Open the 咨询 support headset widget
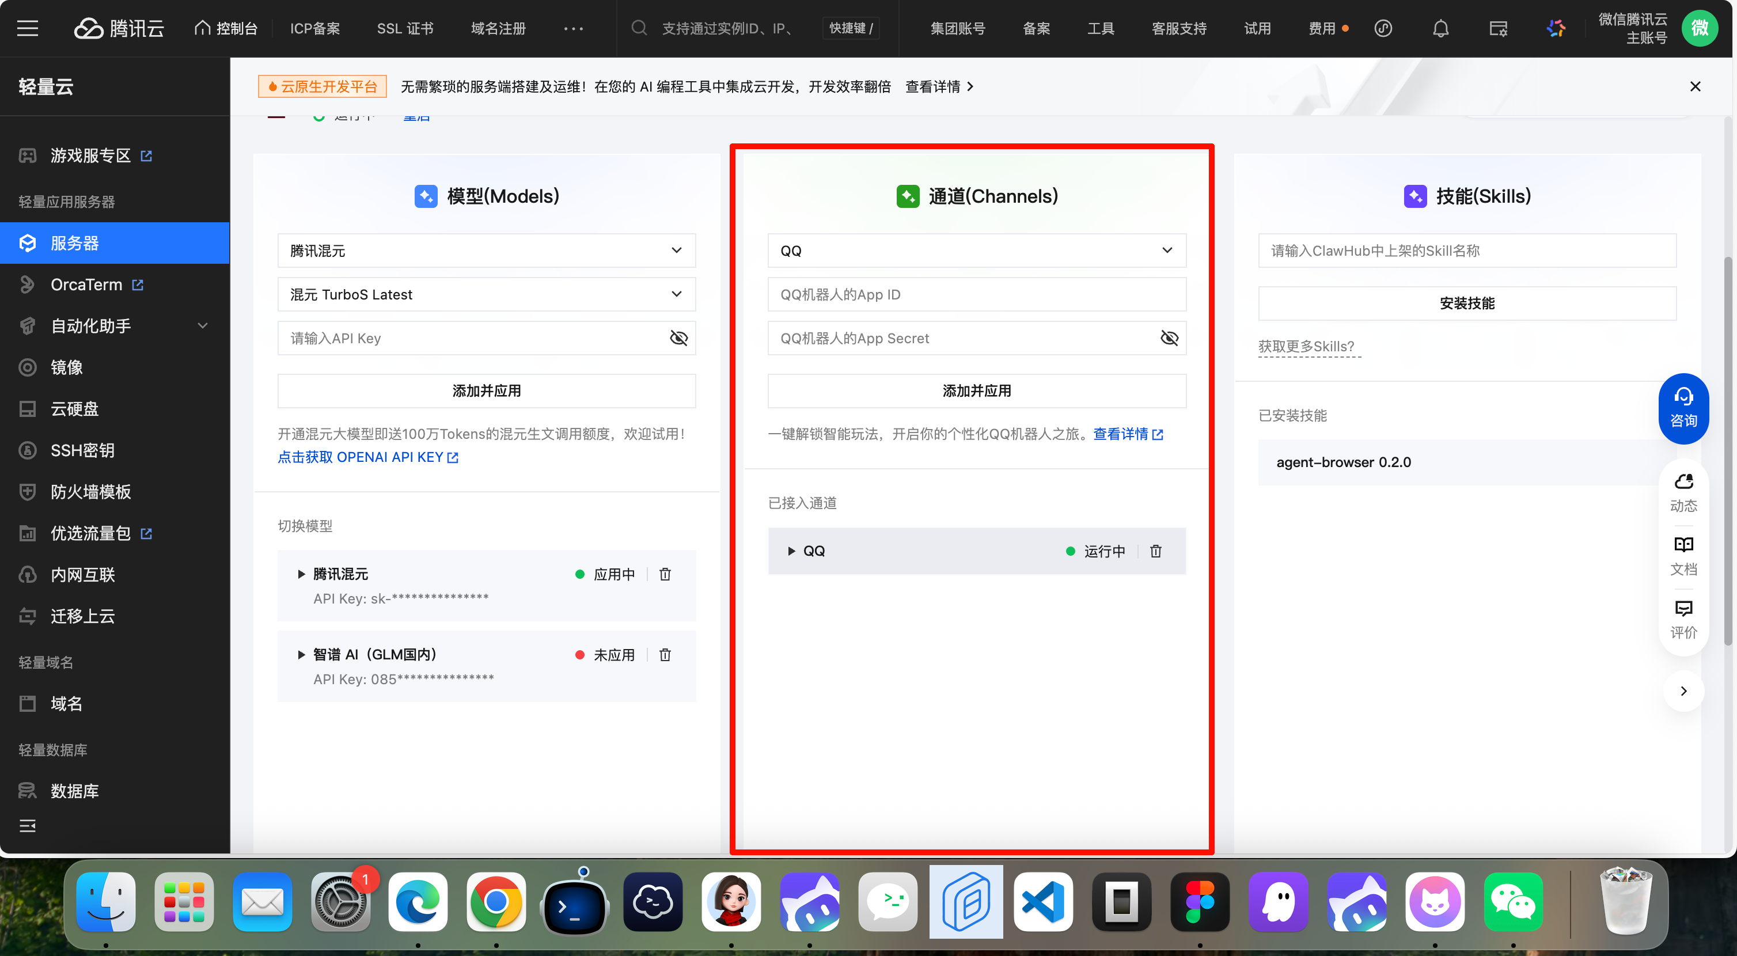Screen dimensions: 1737x956 click(1683, 408)
